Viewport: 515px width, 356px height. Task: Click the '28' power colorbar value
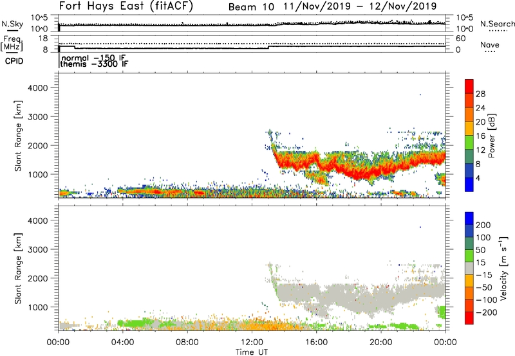(x=480, y=94)
